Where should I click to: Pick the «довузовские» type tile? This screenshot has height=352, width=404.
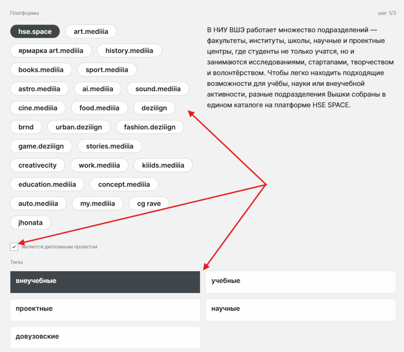pos(105,338)
